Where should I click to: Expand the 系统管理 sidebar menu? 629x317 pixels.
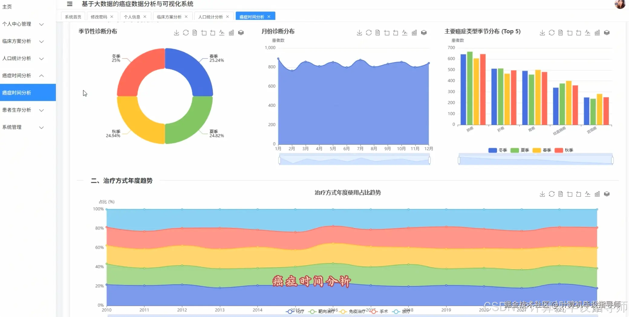click(x=23, y=127)
